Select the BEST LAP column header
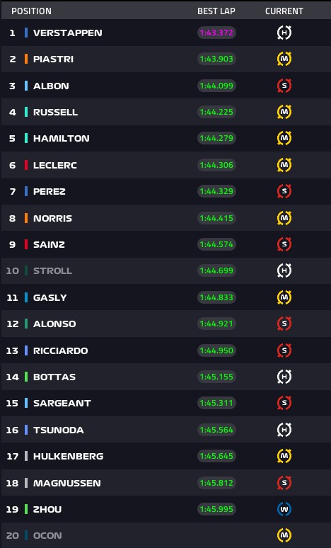Image resolution: width=331 pixels, height=548 pixels. 216,11
